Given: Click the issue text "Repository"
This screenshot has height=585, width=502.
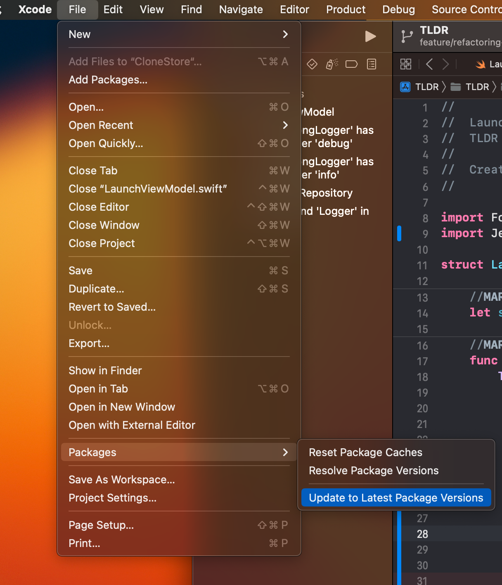Looking at the screenshot, I should tap(327, 193).
